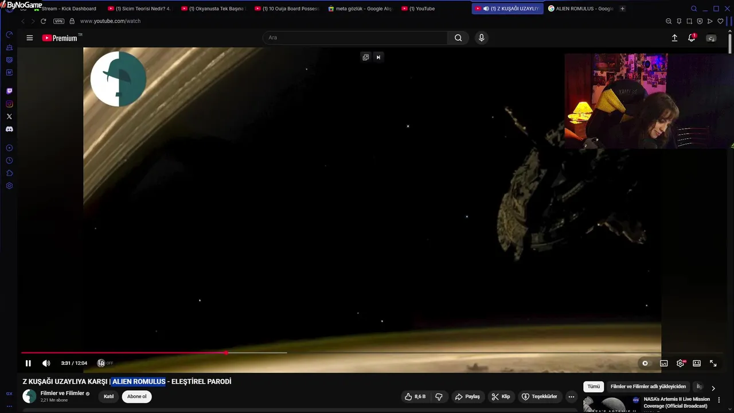Go back to previous page
The width and height of the screenshot is (734, 413).
23,21
